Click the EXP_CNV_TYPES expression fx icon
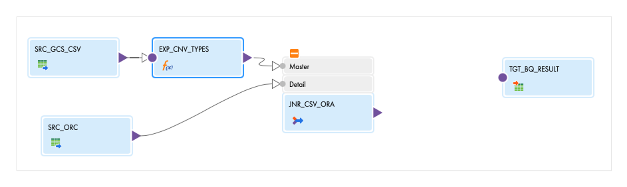 (x=167, y=66)
